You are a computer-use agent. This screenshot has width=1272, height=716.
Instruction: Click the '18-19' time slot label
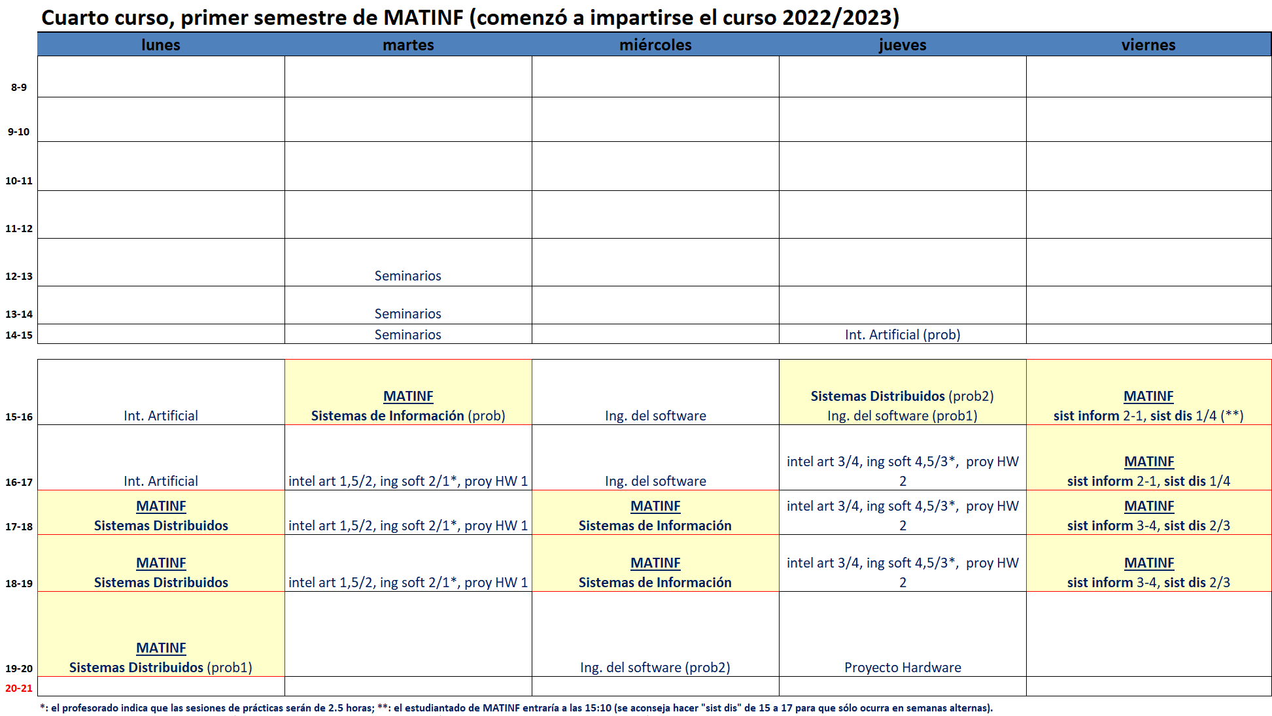(19, 584)
